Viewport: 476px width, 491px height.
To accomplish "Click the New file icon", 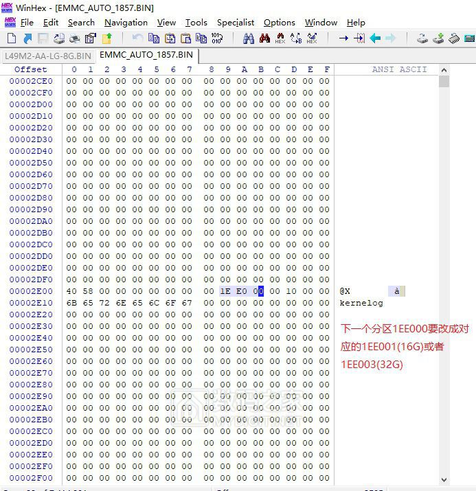I will 11,38.
